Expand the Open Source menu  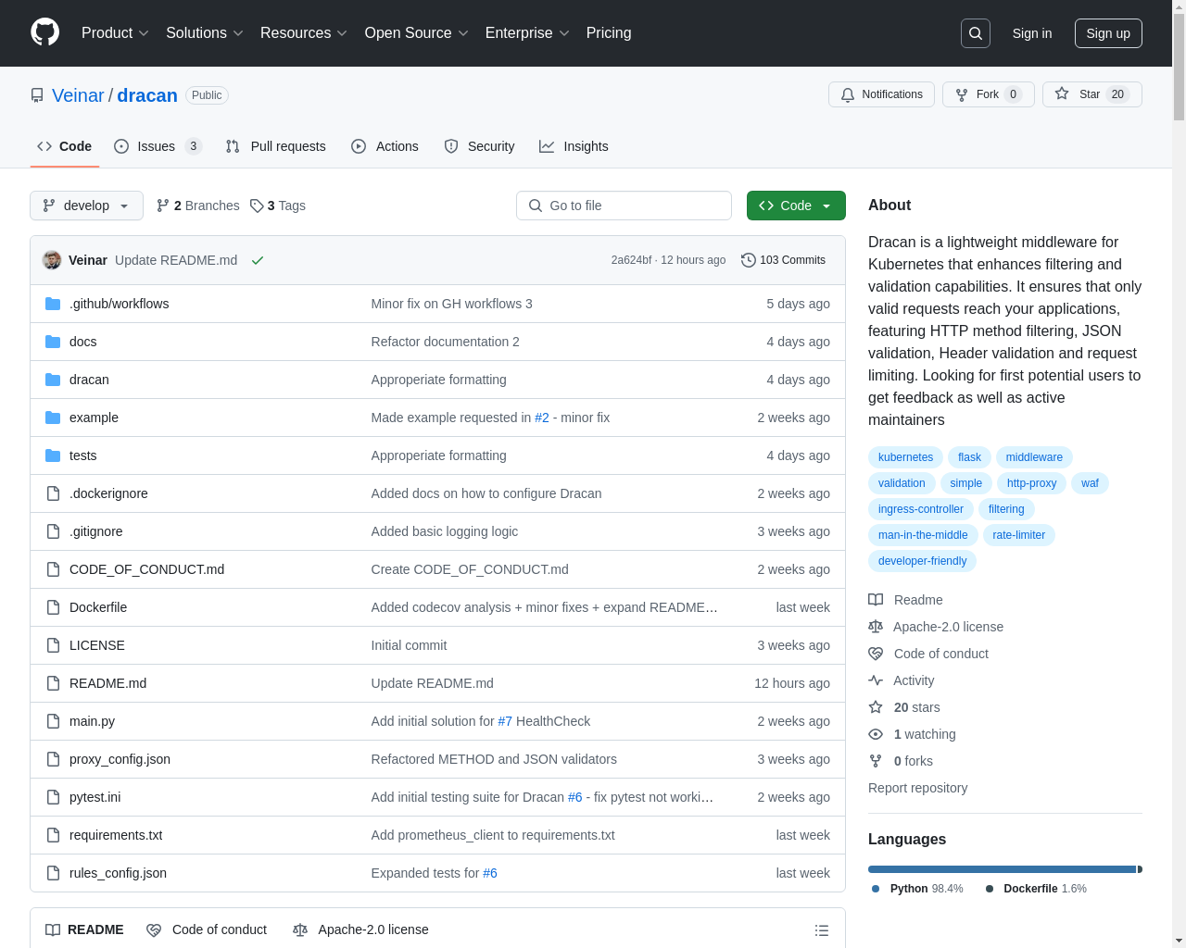pyautogui.click(x=417, y=33)
